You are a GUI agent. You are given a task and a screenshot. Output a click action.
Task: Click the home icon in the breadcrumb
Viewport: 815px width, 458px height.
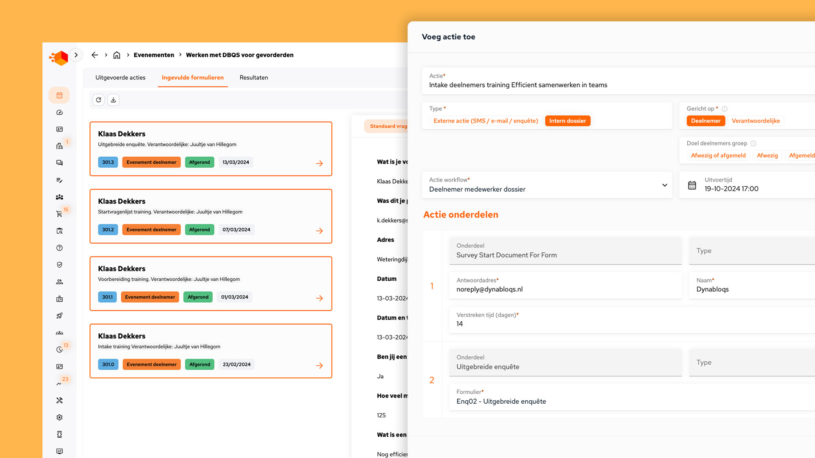(x=117, y=55)
